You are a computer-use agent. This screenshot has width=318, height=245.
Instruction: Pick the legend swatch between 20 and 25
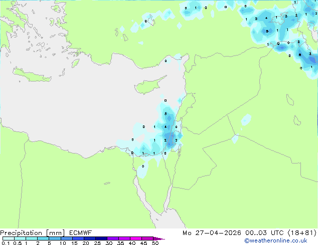tap(90, 238)
